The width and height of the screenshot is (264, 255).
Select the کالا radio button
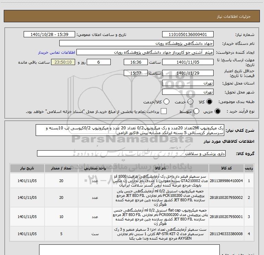(x=209, y=102)
